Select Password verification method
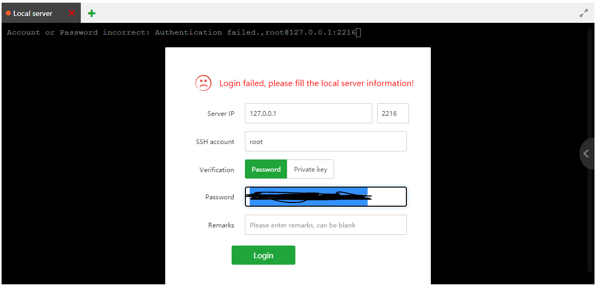The height and width of the screenshot is (287, 595). point(266,170)
